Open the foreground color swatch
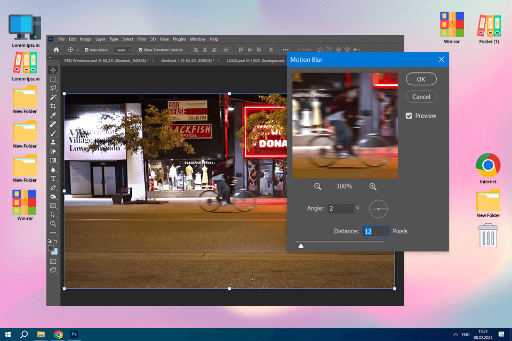 [x=51, y=248]
